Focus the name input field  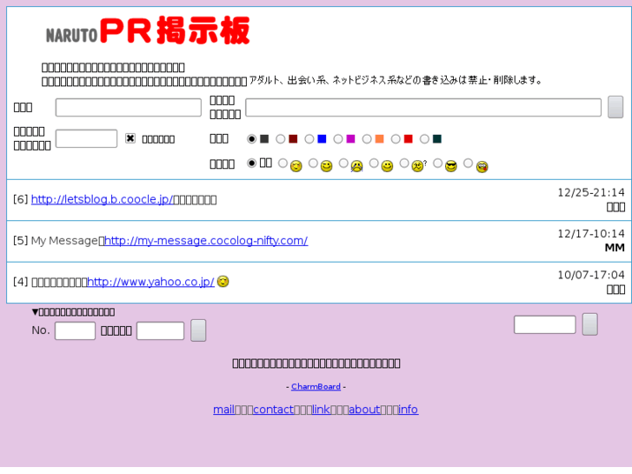(128, 107)
